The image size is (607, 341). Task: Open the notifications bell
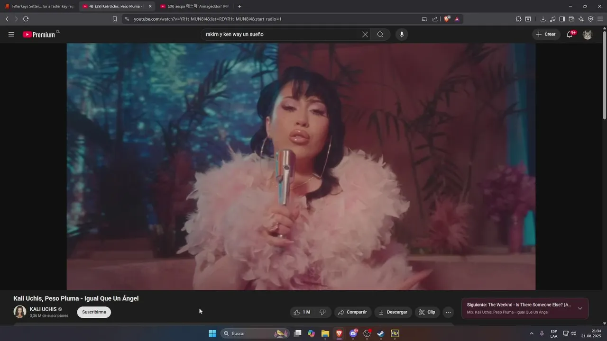click(570, 34)
